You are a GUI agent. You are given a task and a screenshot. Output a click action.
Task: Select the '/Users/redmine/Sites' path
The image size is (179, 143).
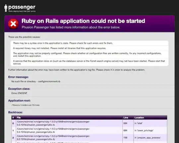[x=25, y=105]
